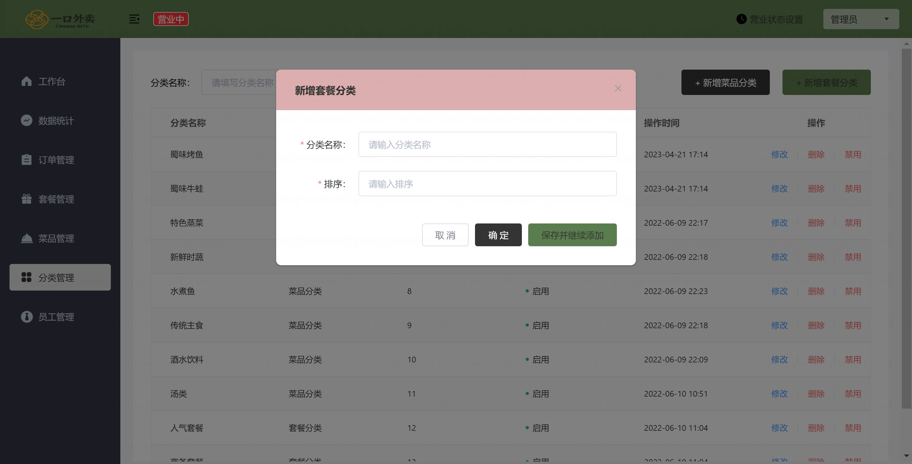The width and height of the screenshot is (912, 464).
Task: Click timestamp 2022-06-10 10:51
Action: point(675,393)
